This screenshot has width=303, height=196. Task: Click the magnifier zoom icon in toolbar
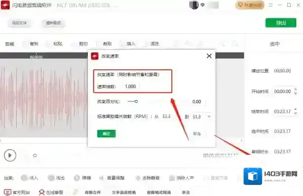click(235, 44)
